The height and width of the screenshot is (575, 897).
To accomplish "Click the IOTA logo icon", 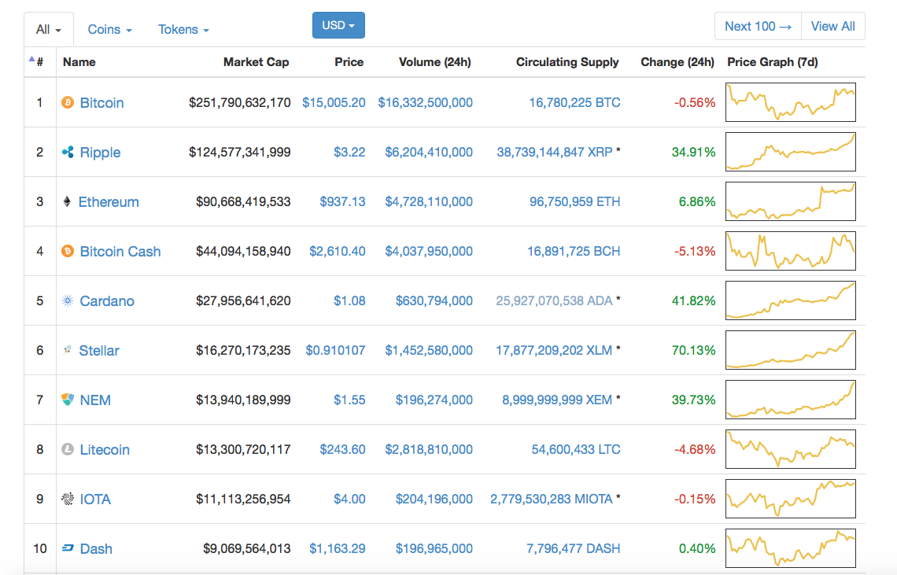I will click(67, 499).
